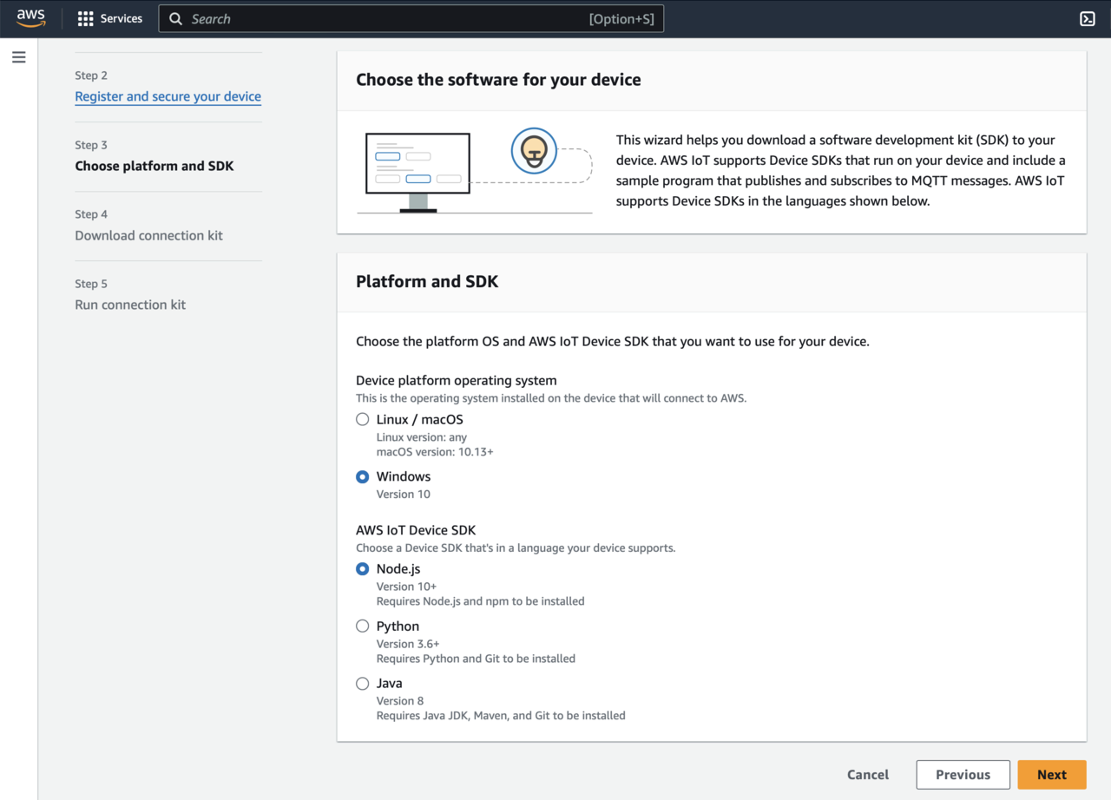Choose the Node.js SDK radio button

point(363,569)
